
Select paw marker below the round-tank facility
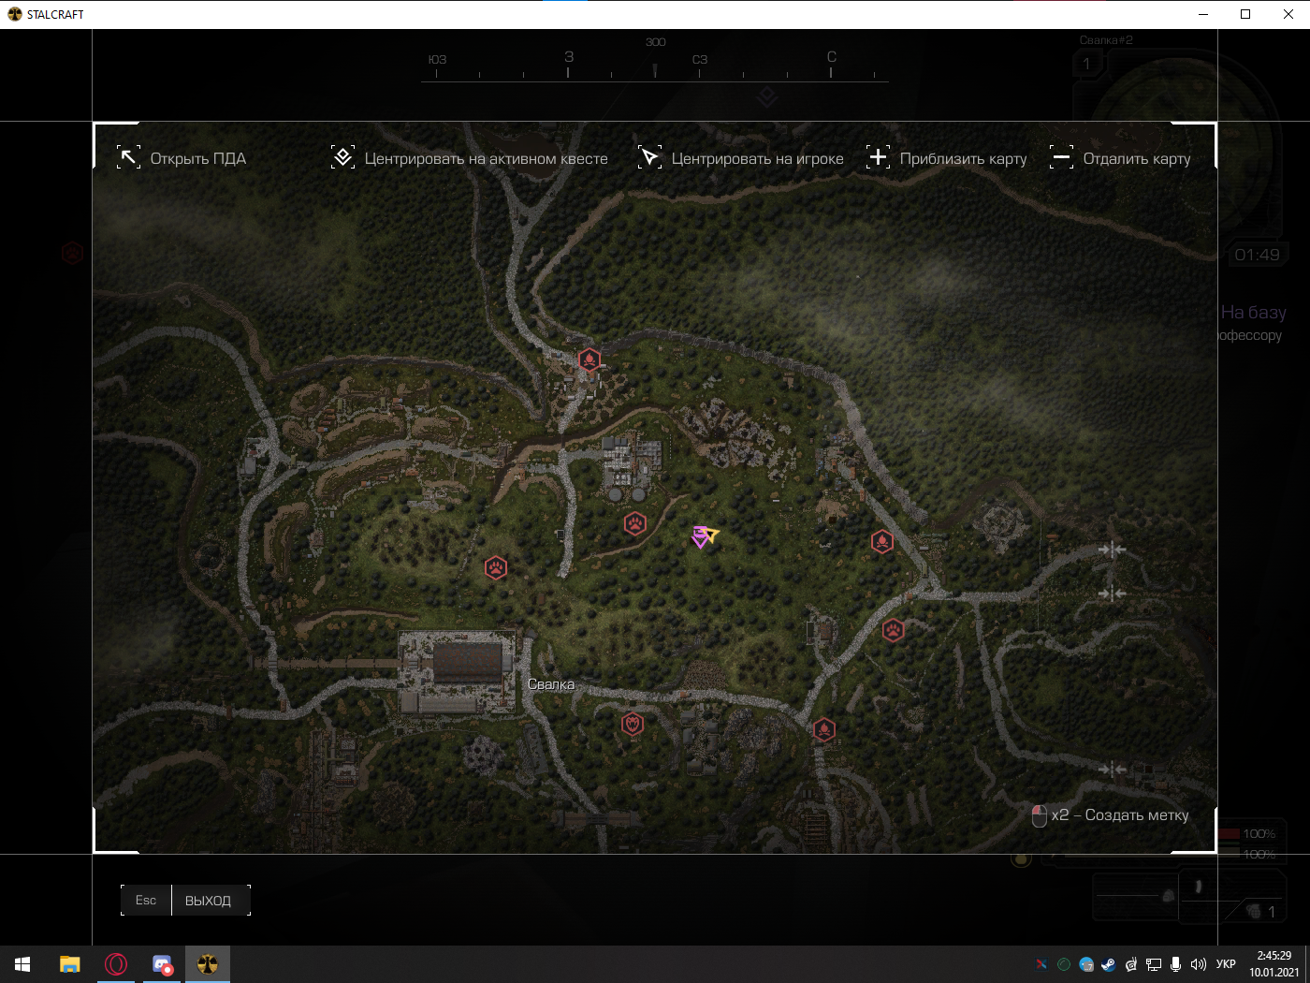point(635,523)
